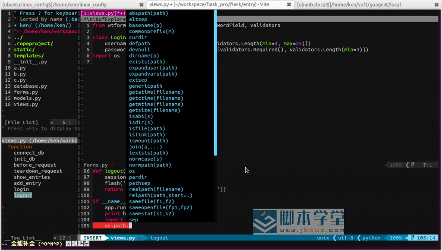The image size is (442, 251).
Task: Choose commonprefix(m) completion entry
Action: [x=152, y=31]
